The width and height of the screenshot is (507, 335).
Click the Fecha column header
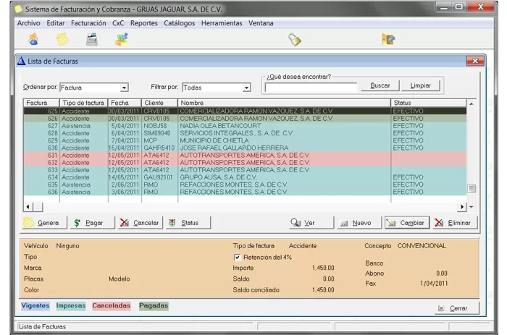click(x=125, y=103)
